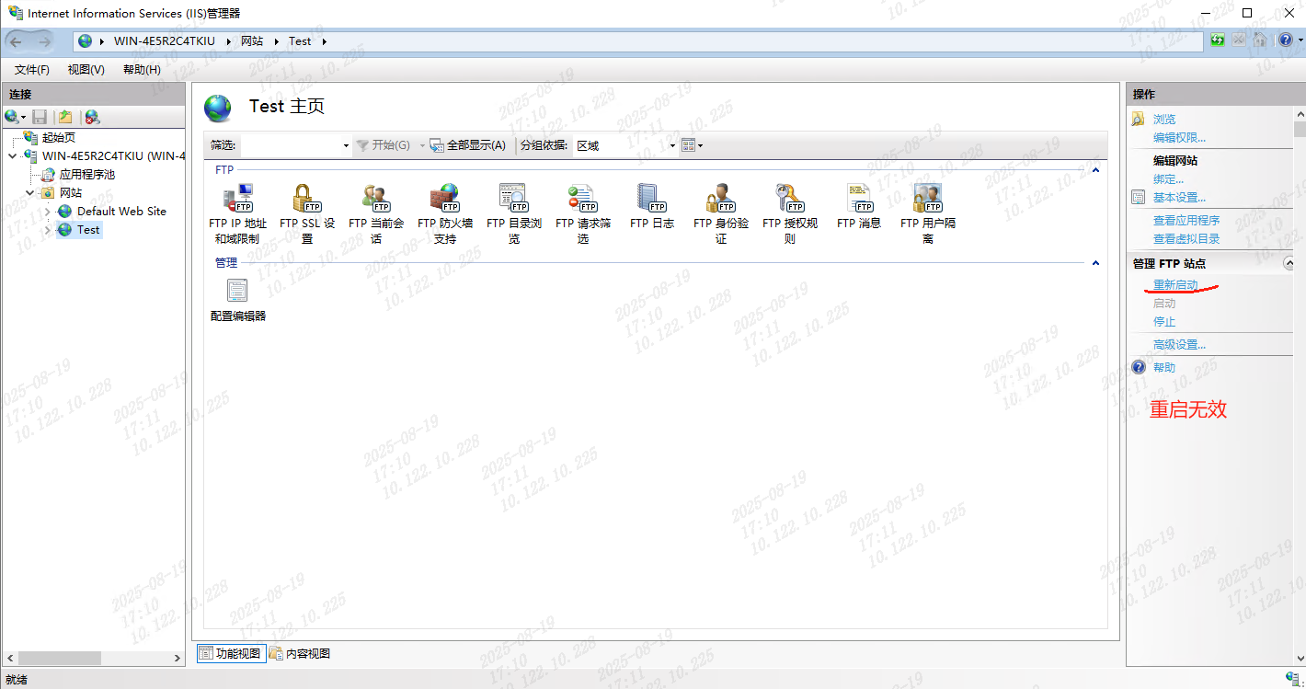The height and width of the screenshot is (689, 1306).
Task: Select Default Web Site in the tree
Action: point(121,212)
